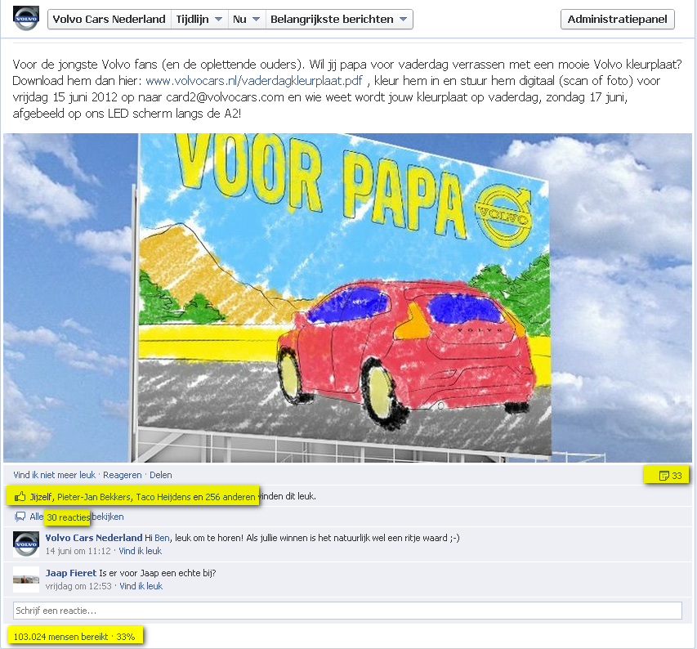Image resolution: width=697 pixels, height=649 pixels.
Task: Open the vaderdagkleurplaat.pdf link
Action: point(253,81)
